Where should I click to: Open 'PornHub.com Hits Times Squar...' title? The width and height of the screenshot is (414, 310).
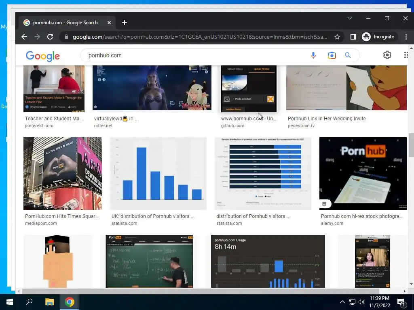62,216
